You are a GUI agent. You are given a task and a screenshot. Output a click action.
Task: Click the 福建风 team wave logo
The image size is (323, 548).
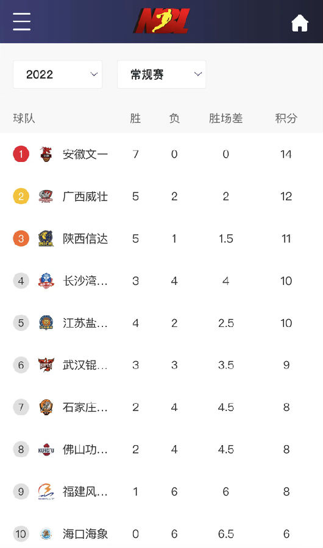46,492
